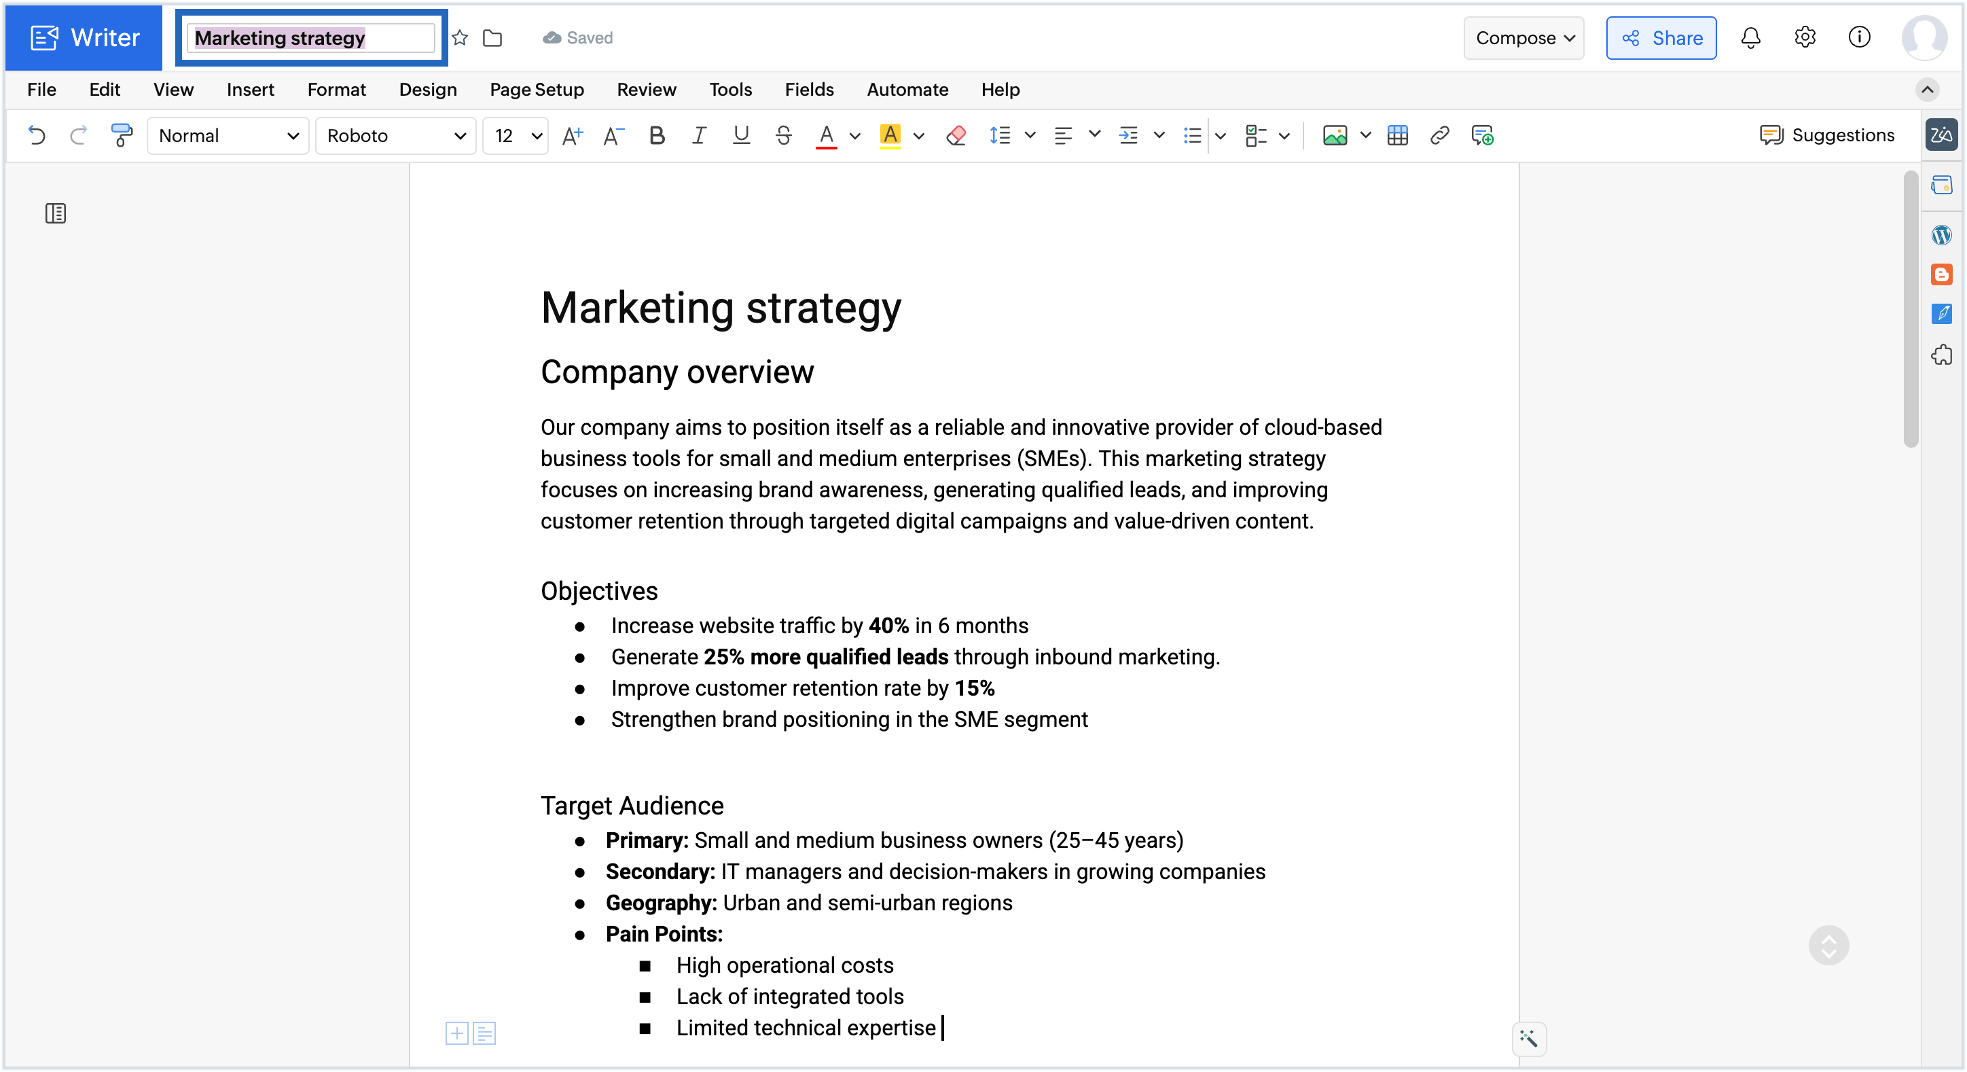The image size is (1967, 1072).
Task: Open the Blogger icon in right sidebar
Action: click(1941, 274)
